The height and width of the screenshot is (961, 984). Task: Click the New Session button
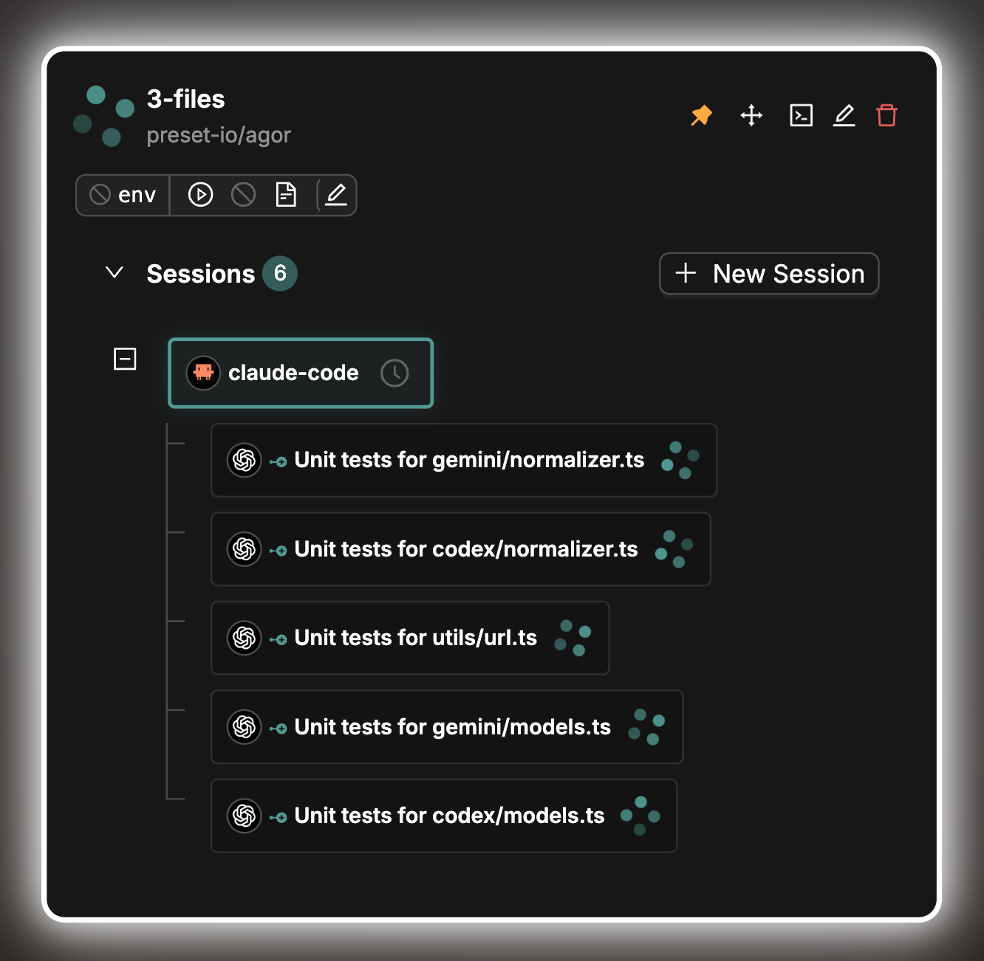pyautogui.click(x=769, y=274)
